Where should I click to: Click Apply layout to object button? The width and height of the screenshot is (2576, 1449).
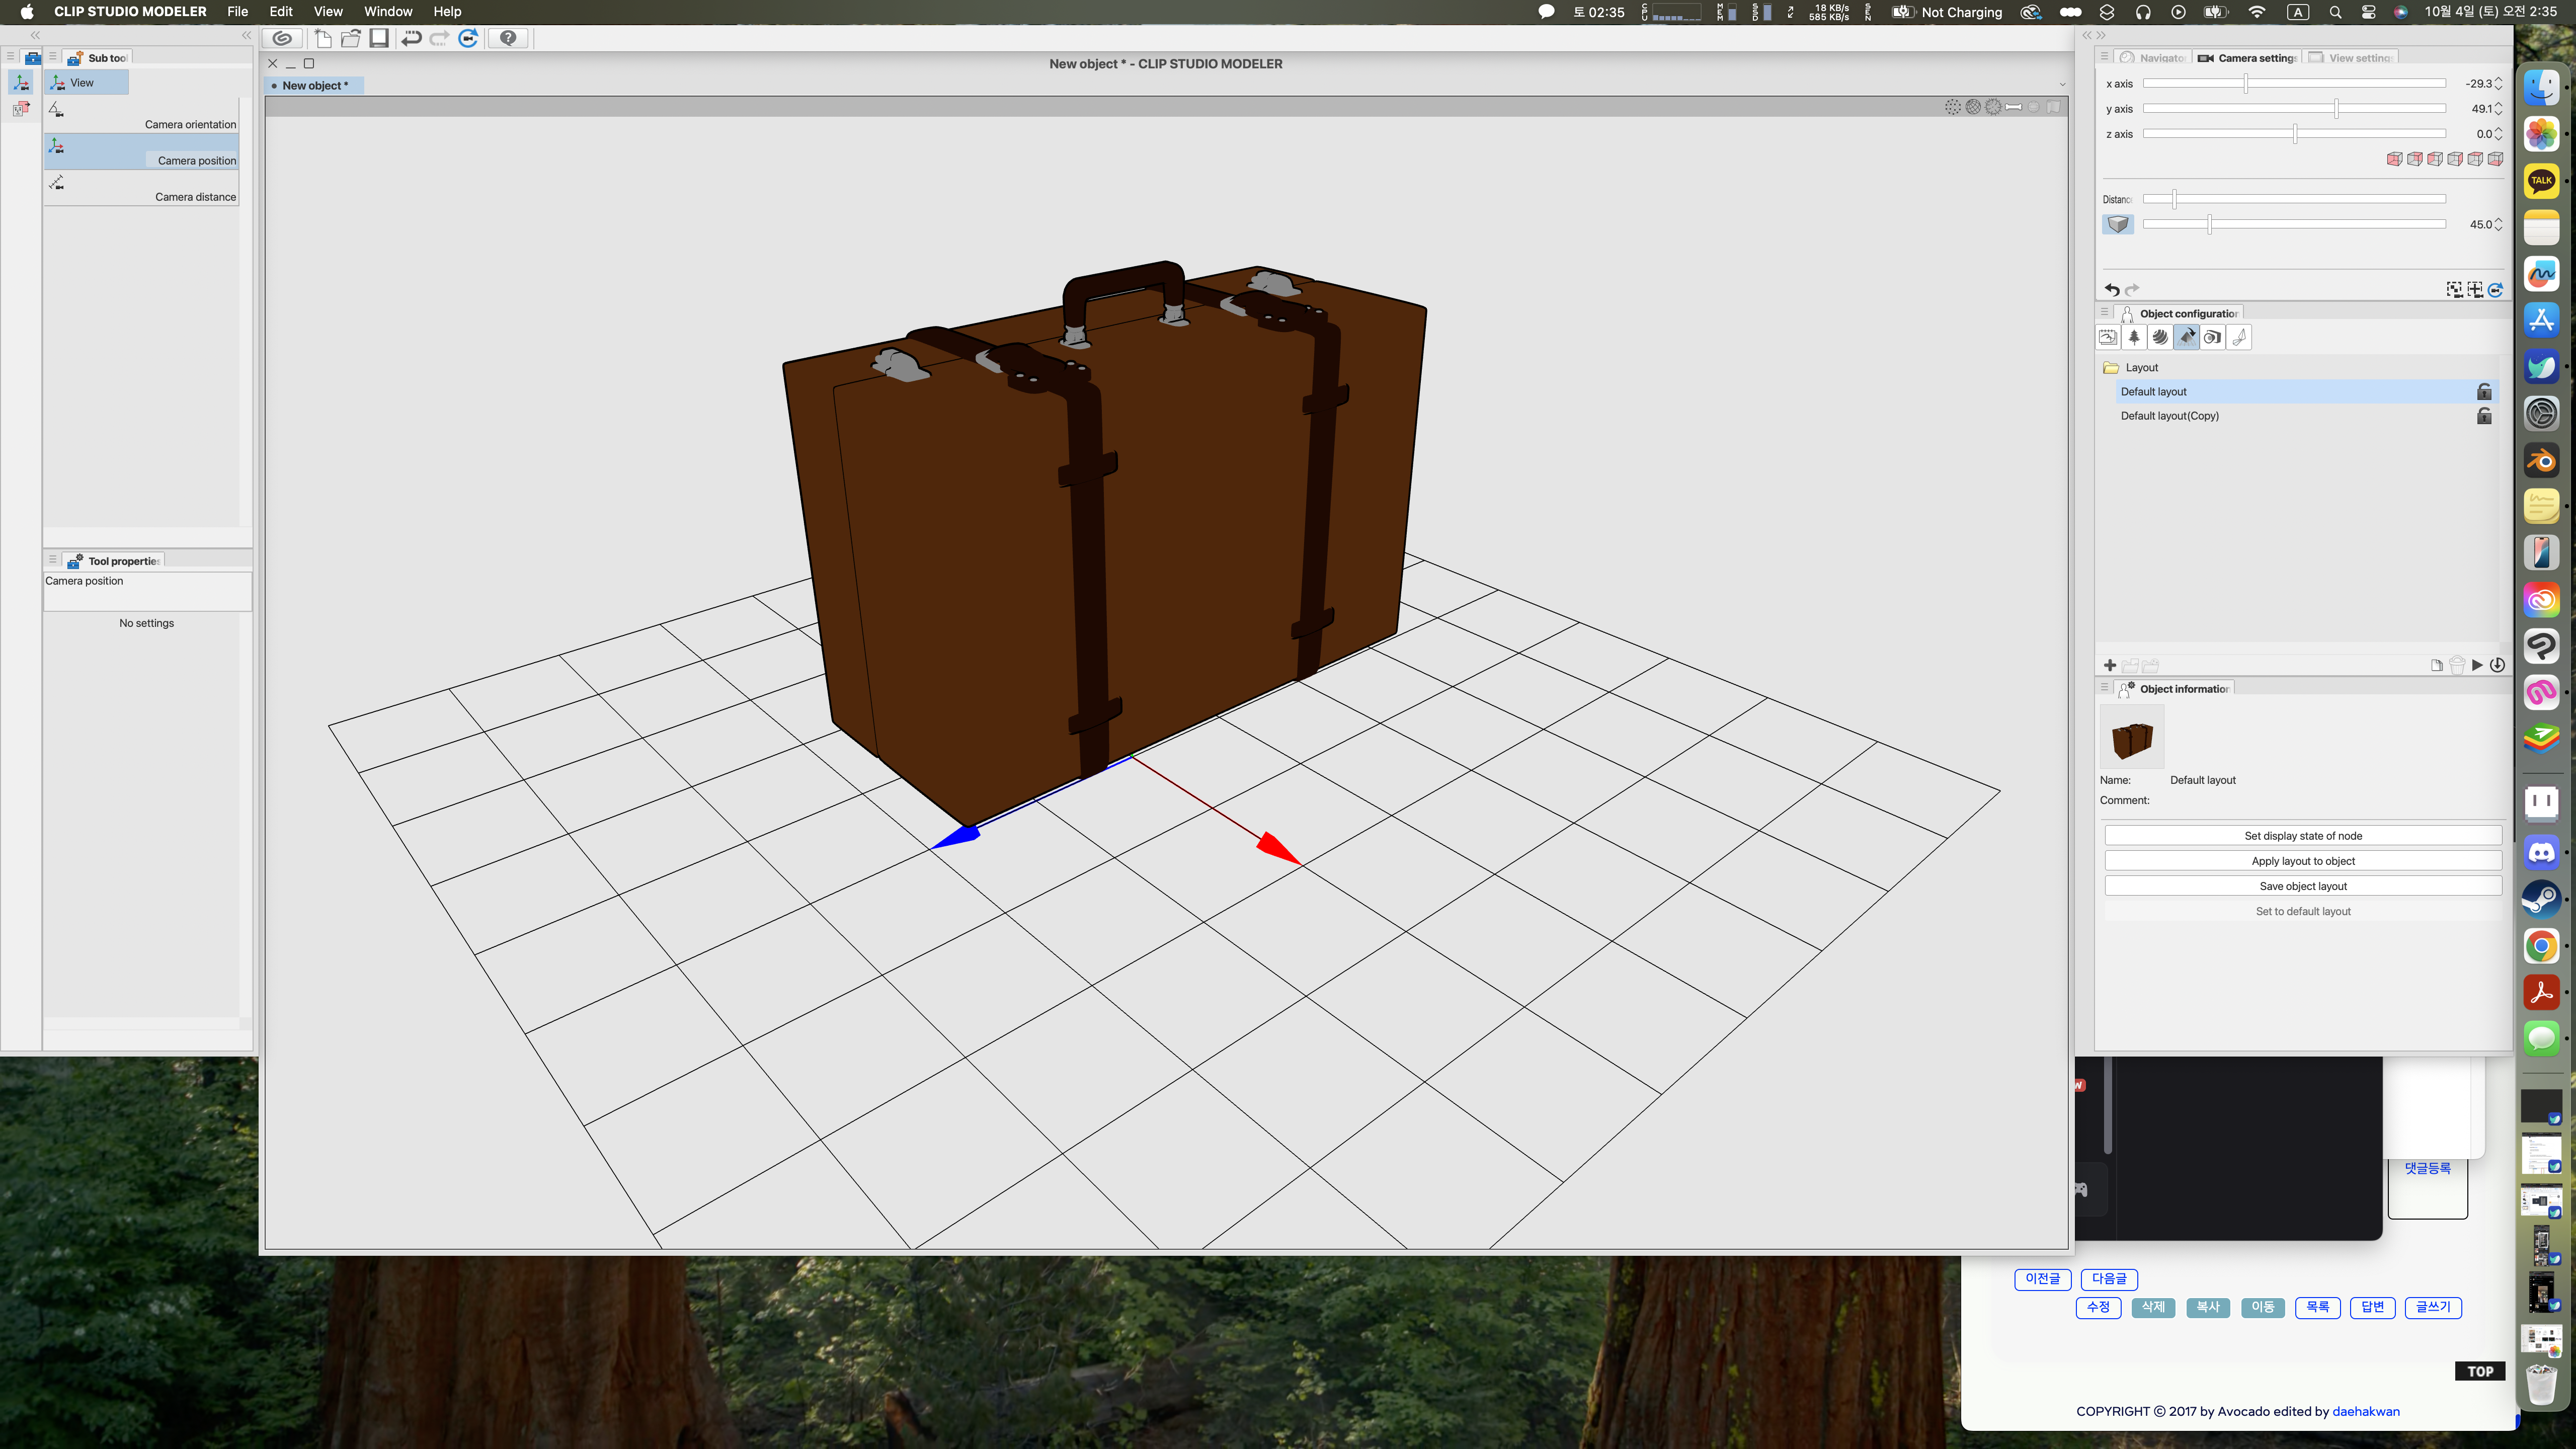point(2302,861)
